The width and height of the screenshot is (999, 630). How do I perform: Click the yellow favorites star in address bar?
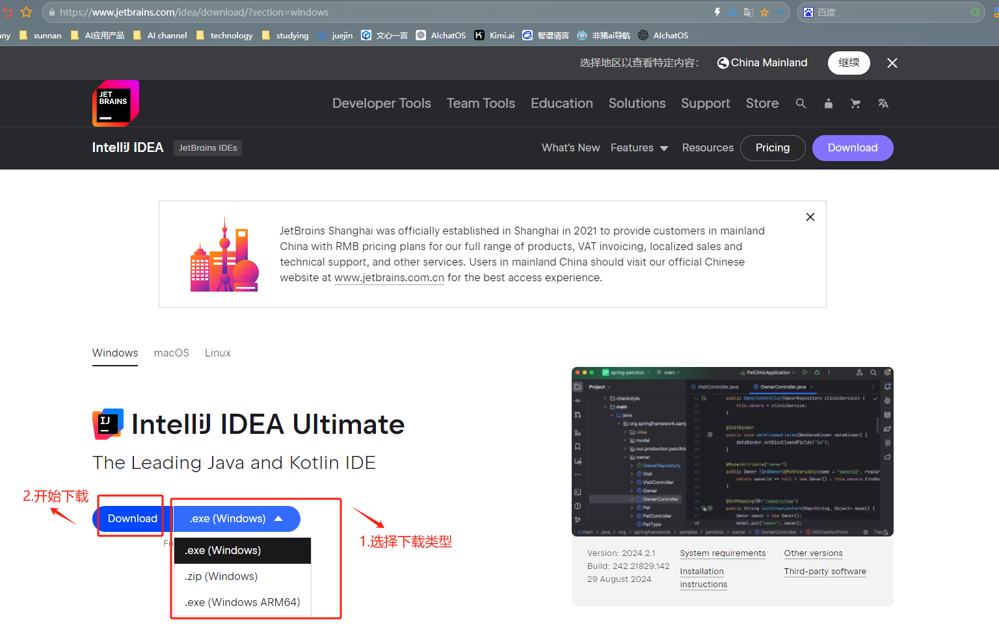[x=764, y=12]
